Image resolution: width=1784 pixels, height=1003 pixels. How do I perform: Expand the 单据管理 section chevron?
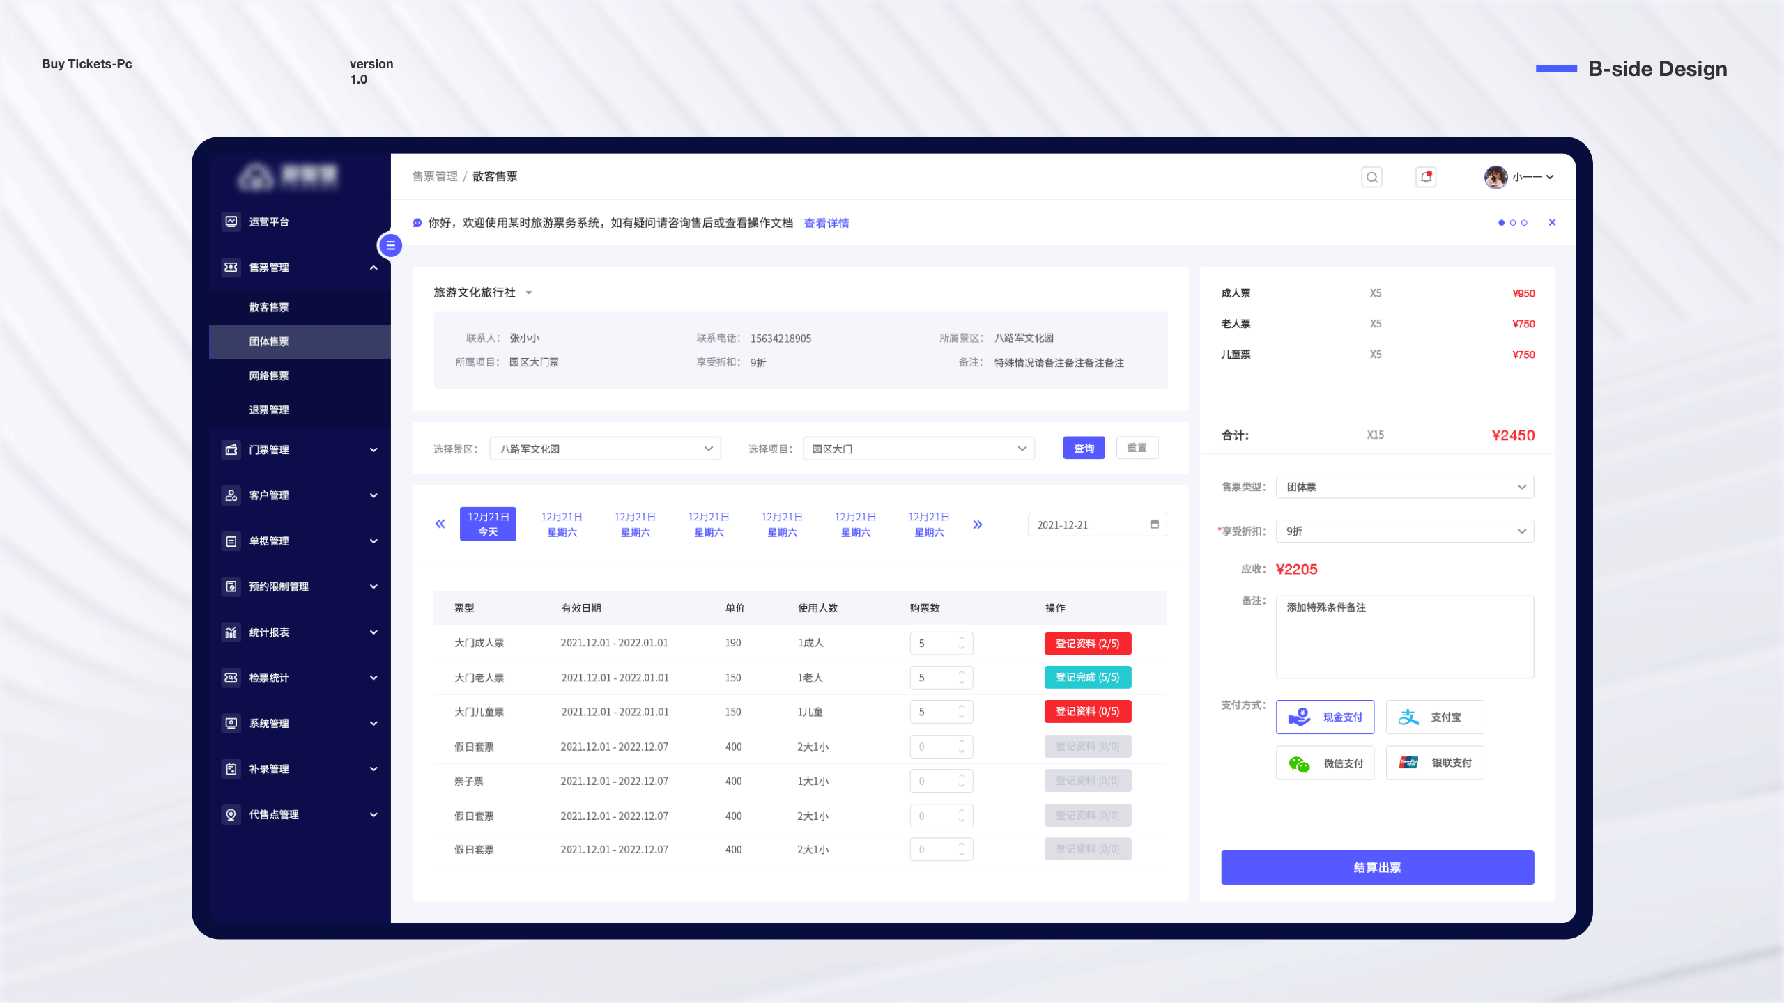374,541
